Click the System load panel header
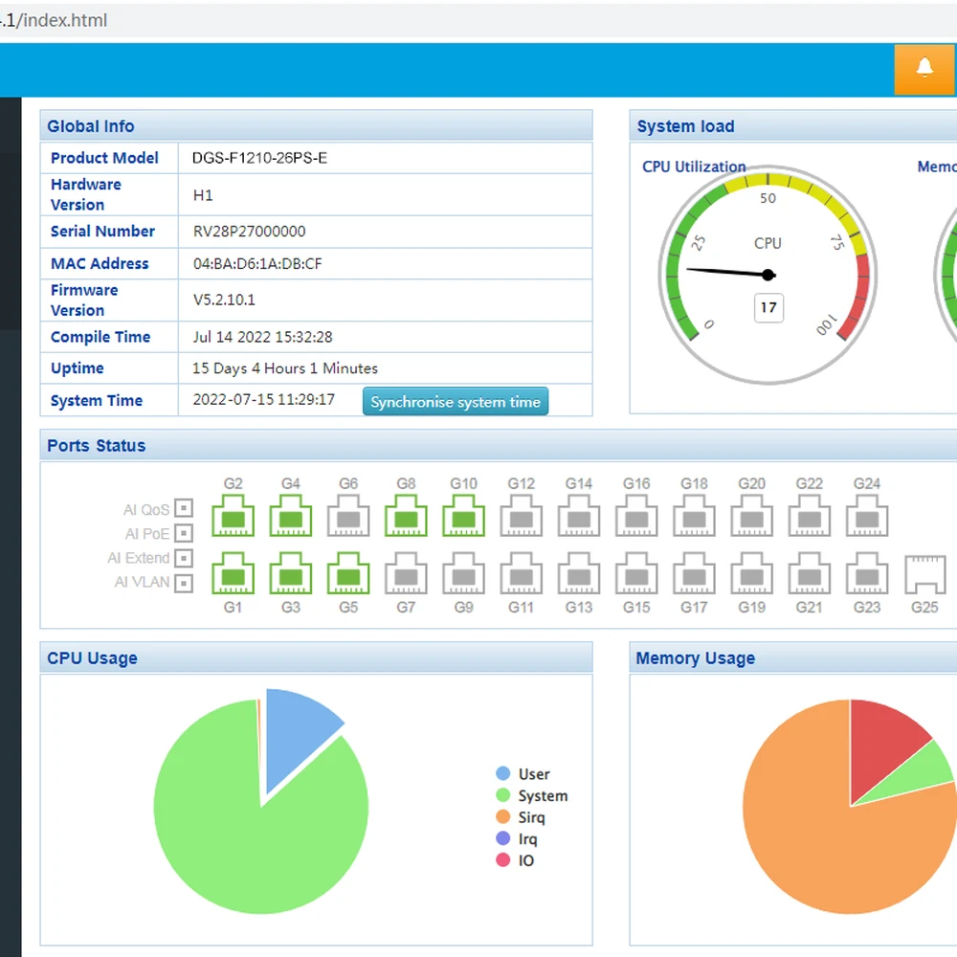Viewport: 957px width, 957px height. [792, 125]
